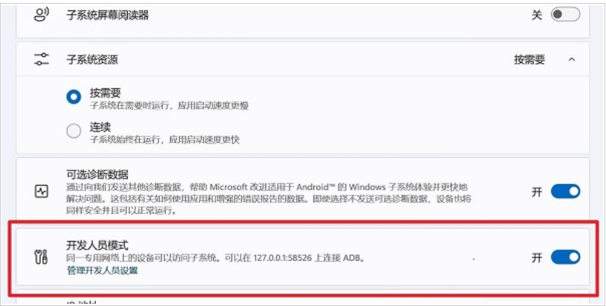Click the 可选诊断数据 heading text
The height and width of the screenshot is (306, 606).
click(x=97, y=175)
